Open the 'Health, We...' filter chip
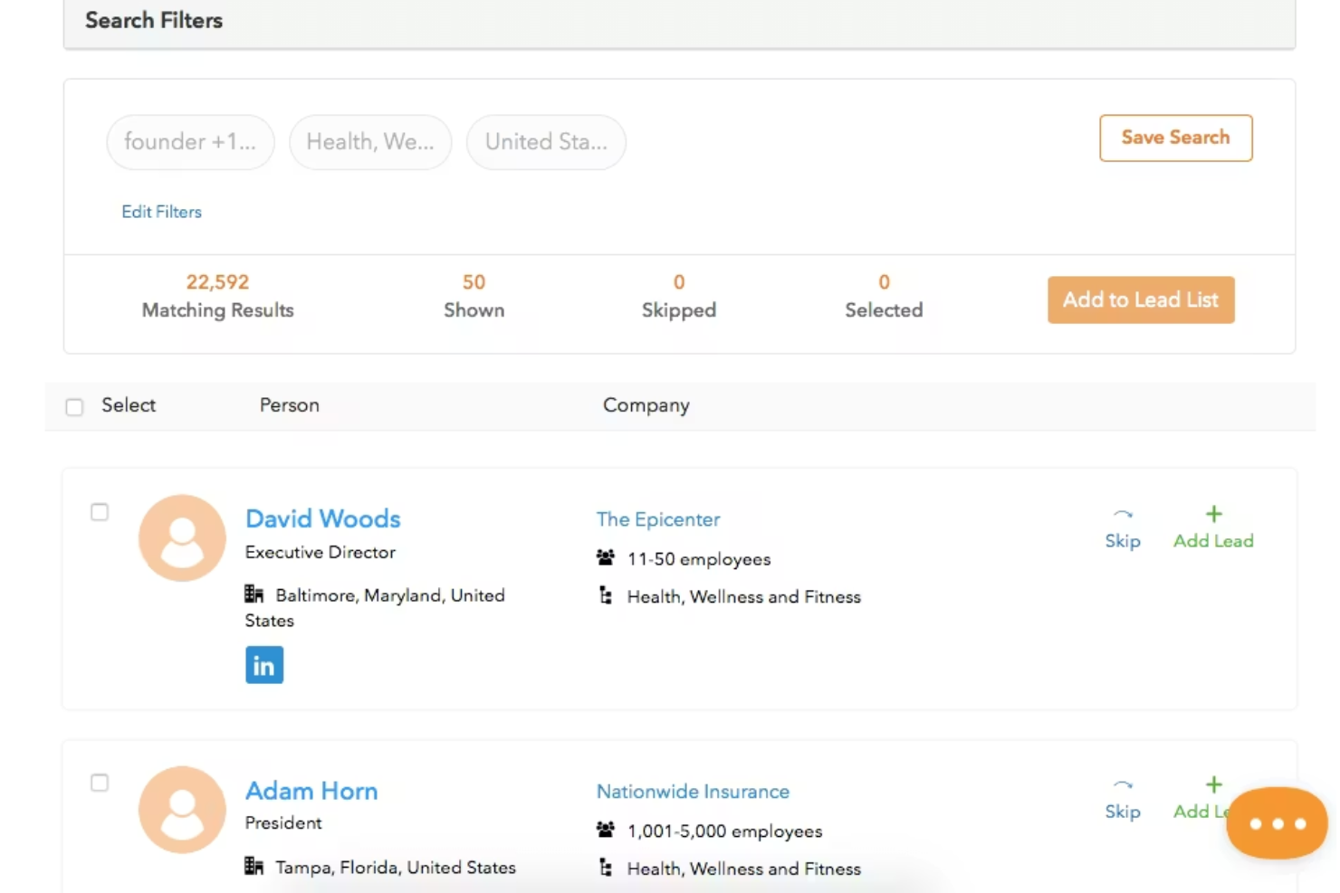The height and width of the screenshot is (893, 1340). [x=370, y=142]
